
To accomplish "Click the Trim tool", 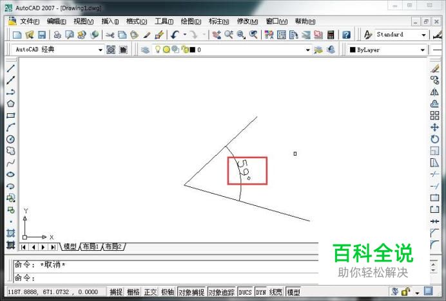I will point(434,174).
